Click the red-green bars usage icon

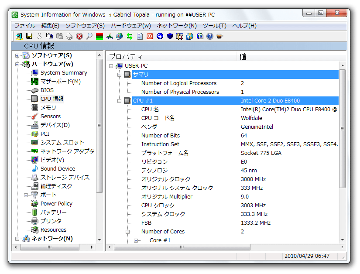click(x=99, y=36)
